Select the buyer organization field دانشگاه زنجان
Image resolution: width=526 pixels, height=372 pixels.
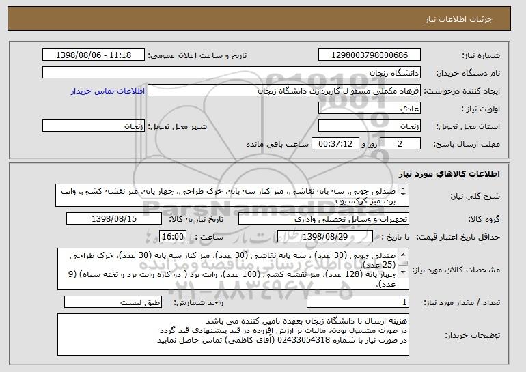click(232, 73)
